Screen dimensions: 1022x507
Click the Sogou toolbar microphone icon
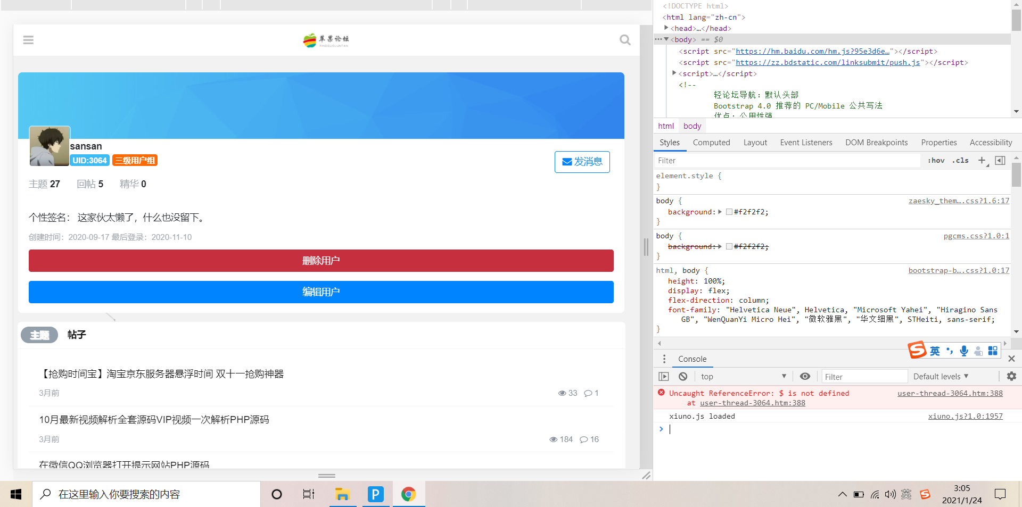pyautogui.click(x=964, y=351)
